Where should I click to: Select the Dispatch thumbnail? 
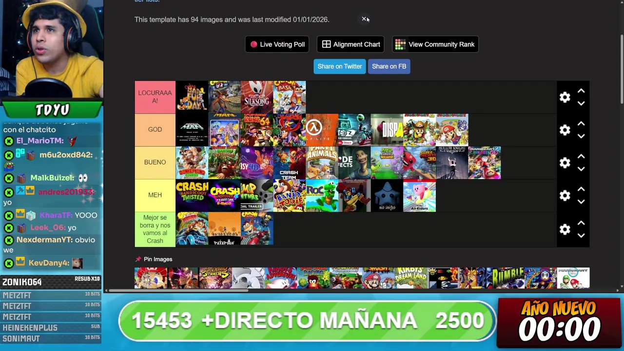coord(387,130)
